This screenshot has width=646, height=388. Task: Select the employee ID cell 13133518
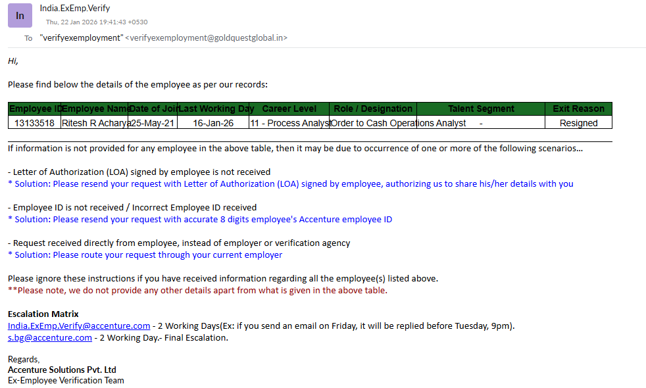34,123
